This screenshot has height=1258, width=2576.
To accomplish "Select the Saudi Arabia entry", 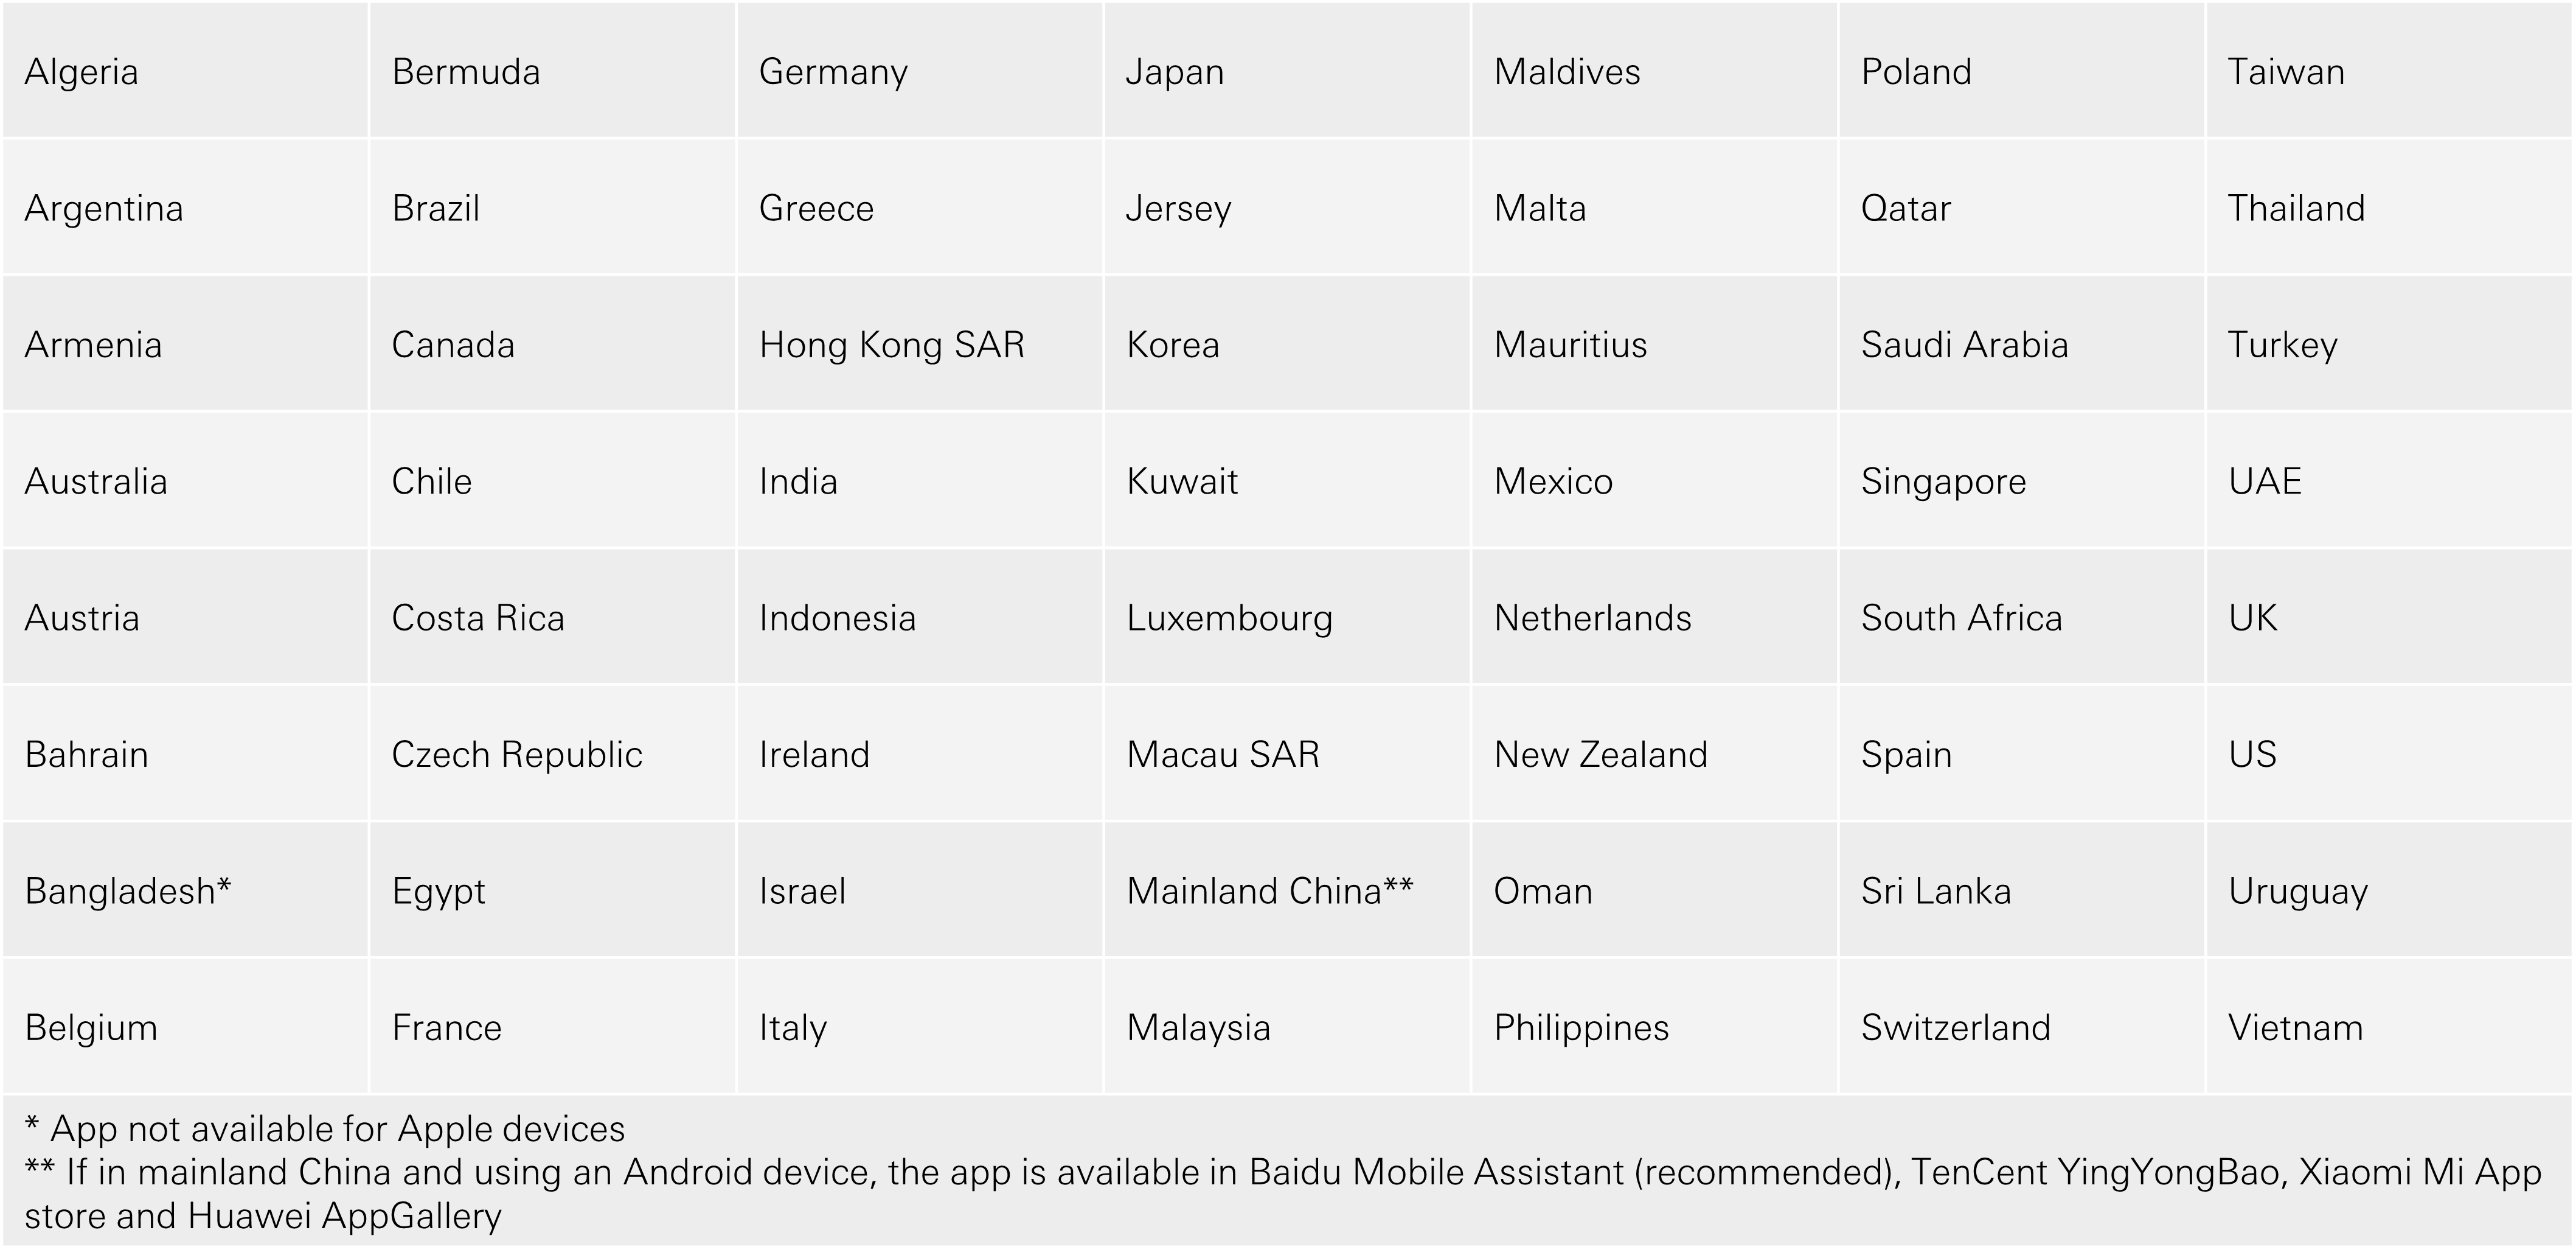I will (2021, 343).
